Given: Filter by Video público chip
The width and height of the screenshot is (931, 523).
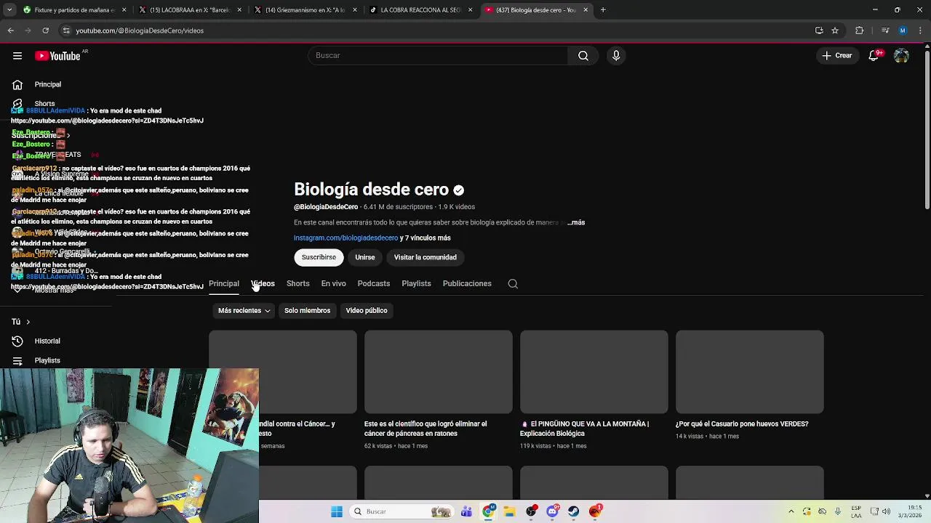Looking at the screenshot, I should coord(367,310).
